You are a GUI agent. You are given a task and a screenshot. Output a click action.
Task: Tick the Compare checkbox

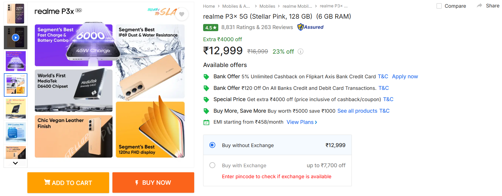click(x=439, y=6)
